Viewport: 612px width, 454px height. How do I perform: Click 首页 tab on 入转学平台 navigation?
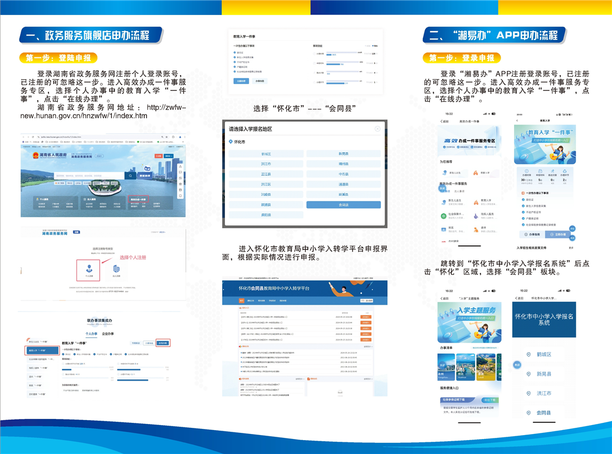click(x=242, y=300)
